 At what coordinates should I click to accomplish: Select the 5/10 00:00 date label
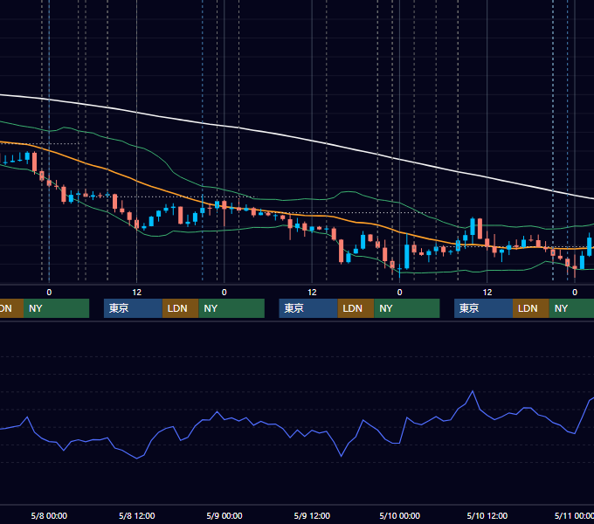(400, 515)
